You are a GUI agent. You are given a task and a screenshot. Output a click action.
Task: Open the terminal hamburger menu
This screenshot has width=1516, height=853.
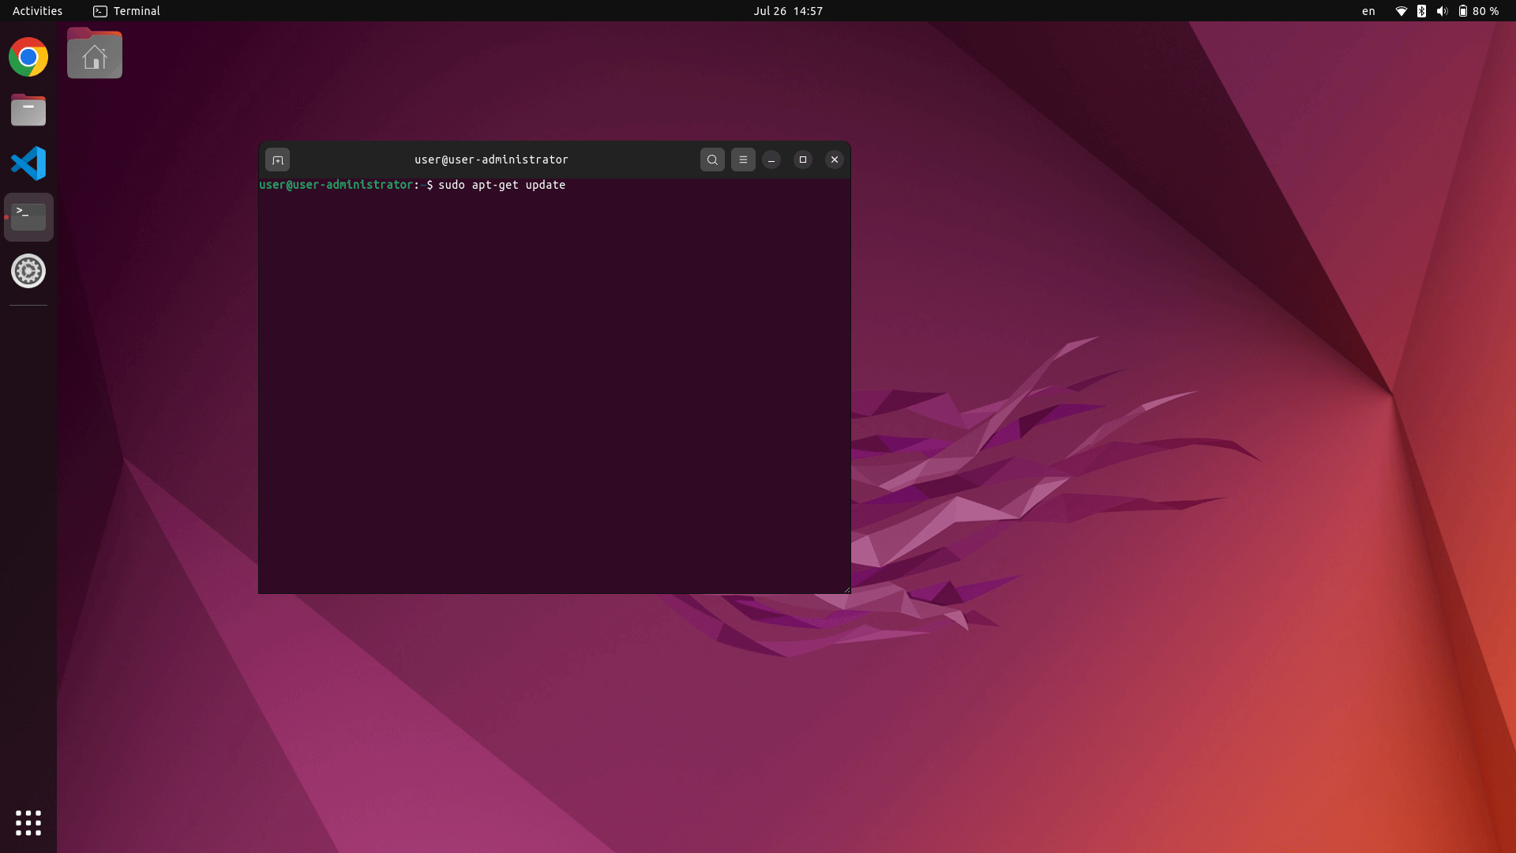click(x=743, y=160)
